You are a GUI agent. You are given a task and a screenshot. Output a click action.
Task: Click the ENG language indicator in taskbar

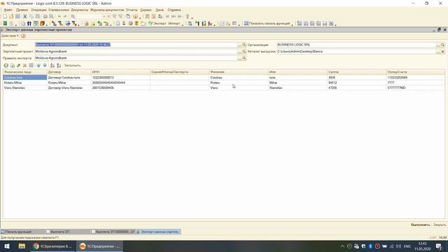(407, 246)
